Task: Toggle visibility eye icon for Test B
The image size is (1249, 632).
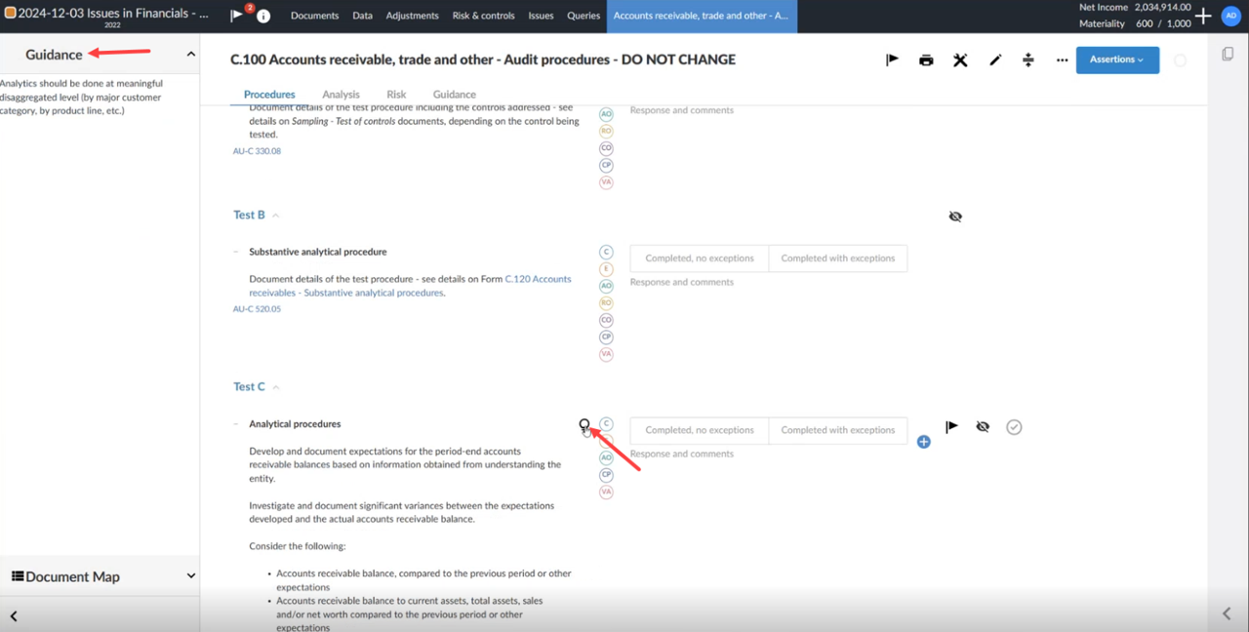Action: [955, 217]
